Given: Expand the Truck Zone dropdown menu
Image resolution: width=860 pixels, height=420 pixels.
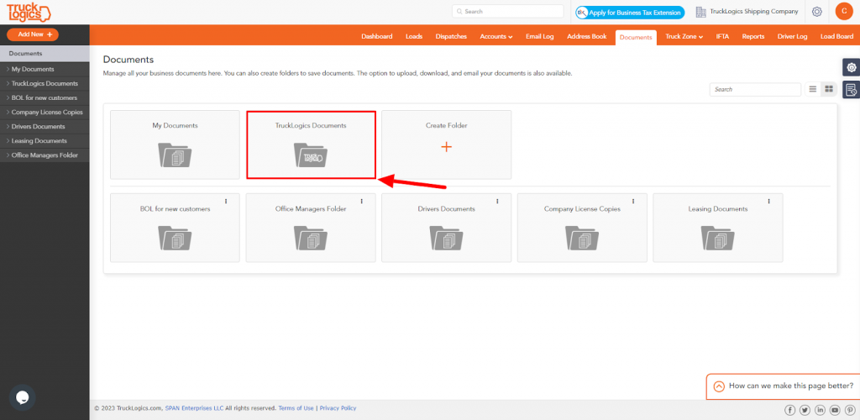Looking at the screenshot, I should tap(684, 37).
